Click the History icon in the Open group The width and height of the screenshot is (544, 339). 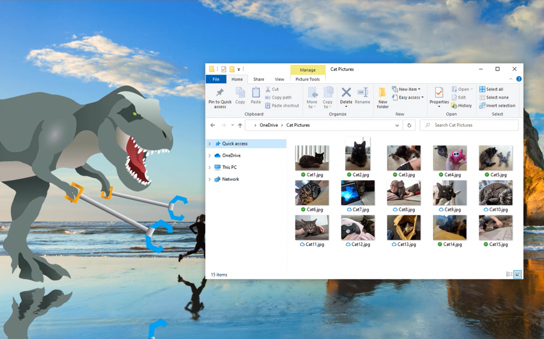461,106
